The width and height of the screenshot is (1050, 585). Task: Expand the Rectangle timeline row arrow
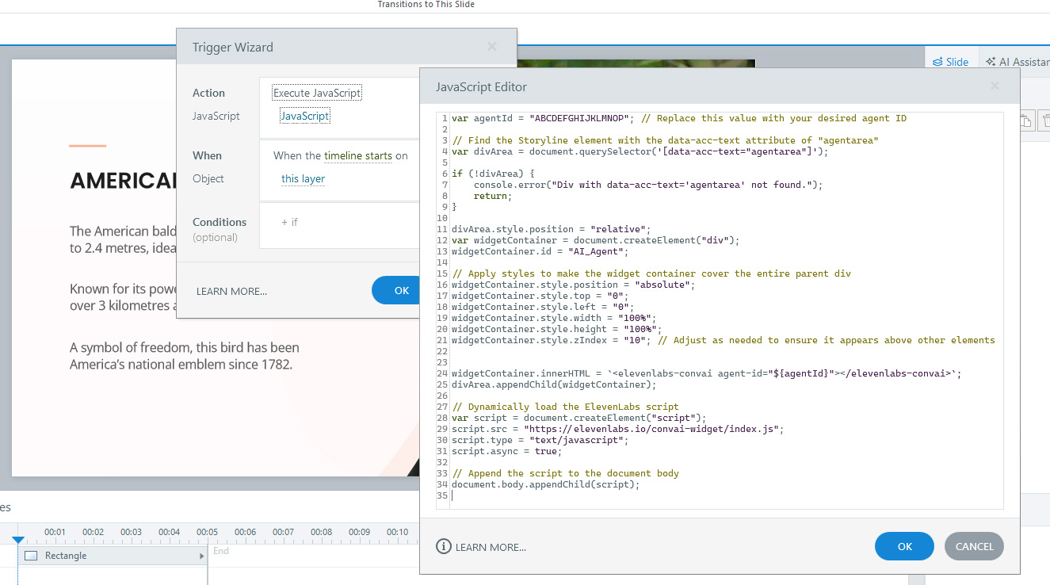tap(201, 556)
